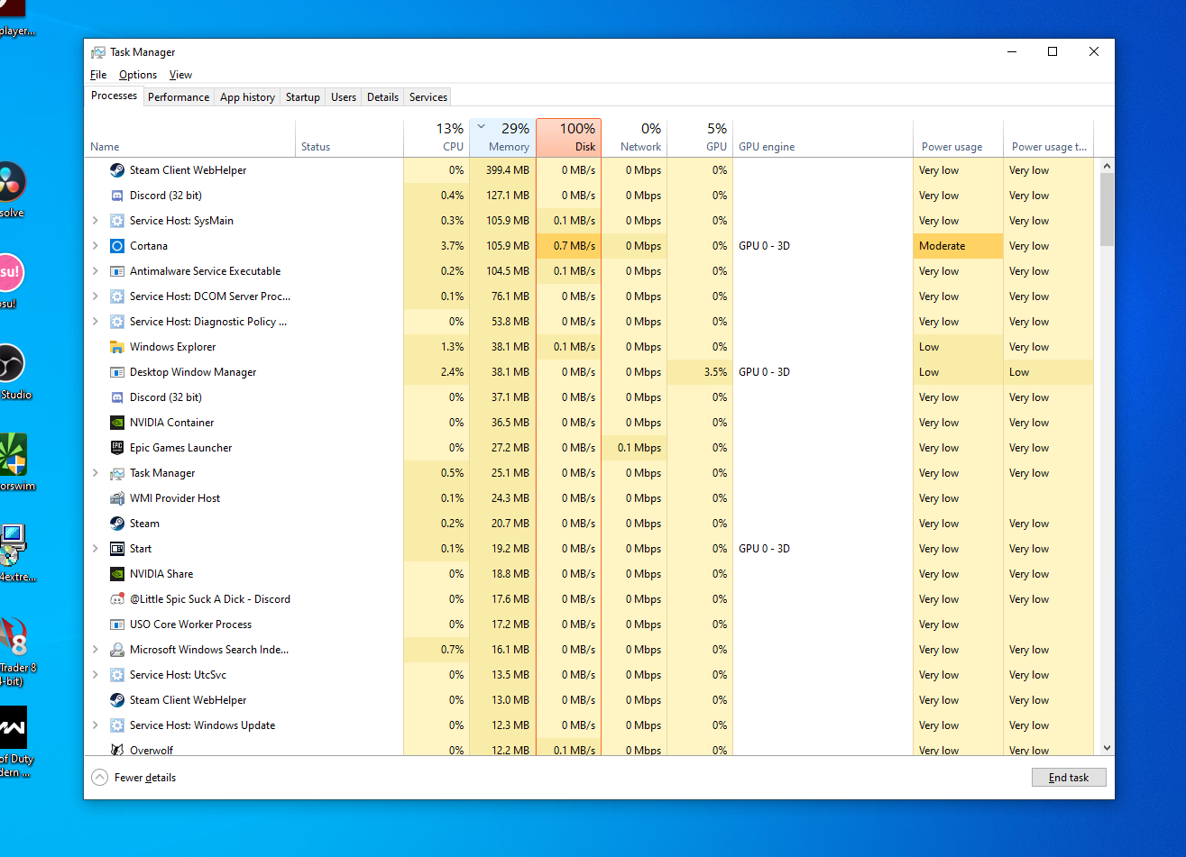This screenshot has width=1186, height=857.
Task: Sort by the Network column header
Action: pyautogui.click(x=635, y=137)
